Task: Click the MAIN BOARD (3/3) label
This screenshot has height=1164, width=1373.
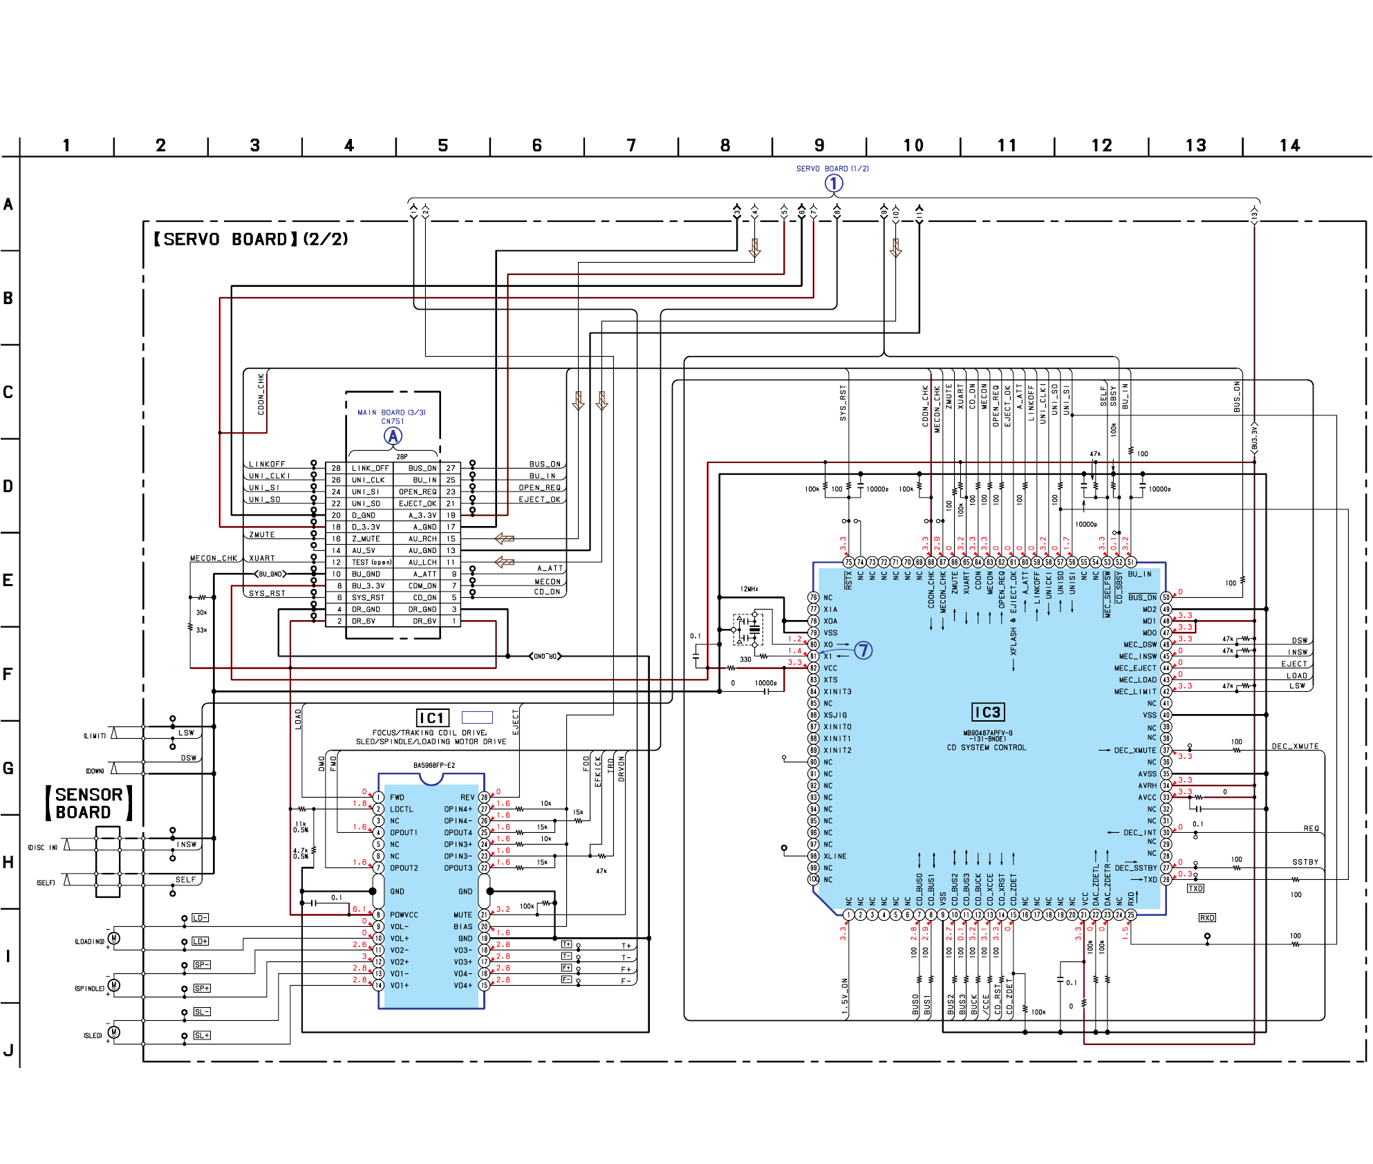Action: click(x=391, y=413)
